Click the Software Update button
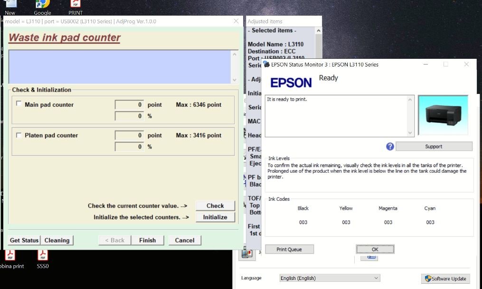 pyautogui.click(x=445, y=279)
